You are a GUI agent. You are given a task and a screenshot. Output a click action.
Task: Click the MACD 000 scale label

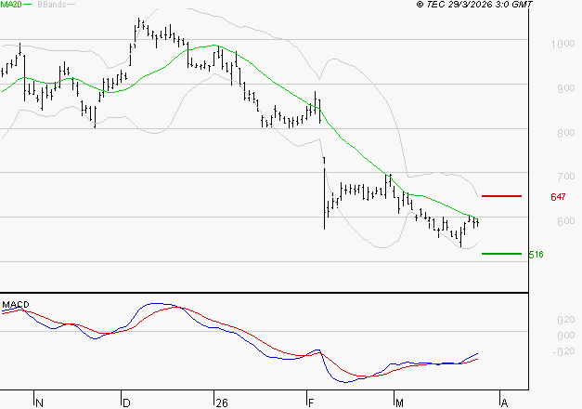pyautogui.click(x=565, y=336)
